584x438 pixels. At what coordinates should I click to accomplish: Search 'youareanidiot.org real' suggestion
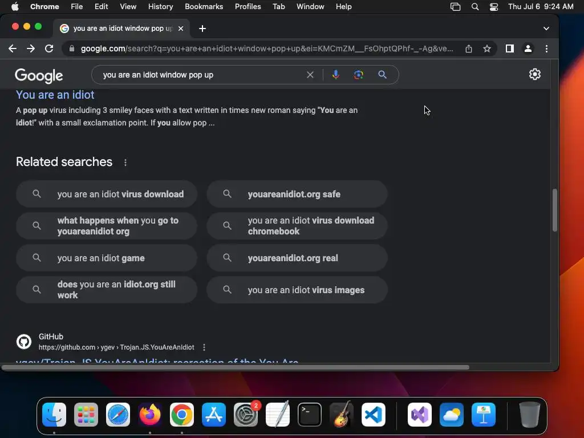point(297,258)
